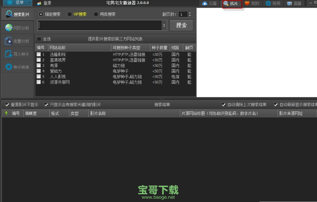Click the 资源共享网 site name
317x202 pixels.
pos(60,82)
